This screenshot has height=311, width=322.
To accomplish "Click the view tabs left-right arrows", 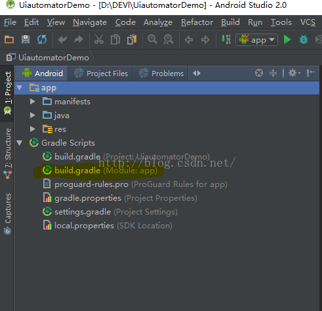I will point(197,73).
